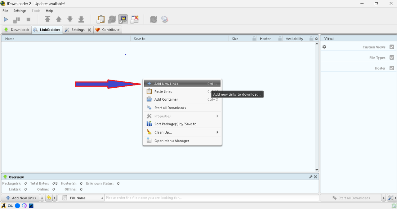Click the Save to column header
The width and height of the screenshot is (397, 209).
pos(180,39)
